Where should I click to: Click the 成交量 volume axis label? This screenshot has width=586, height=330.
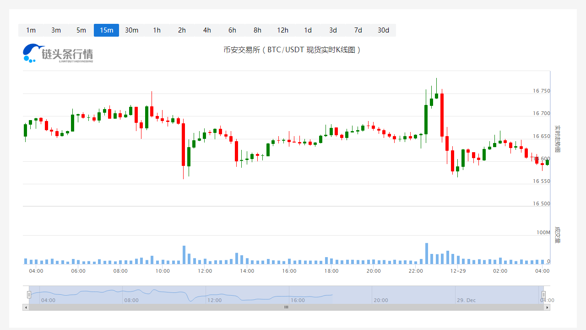(557, 234)
